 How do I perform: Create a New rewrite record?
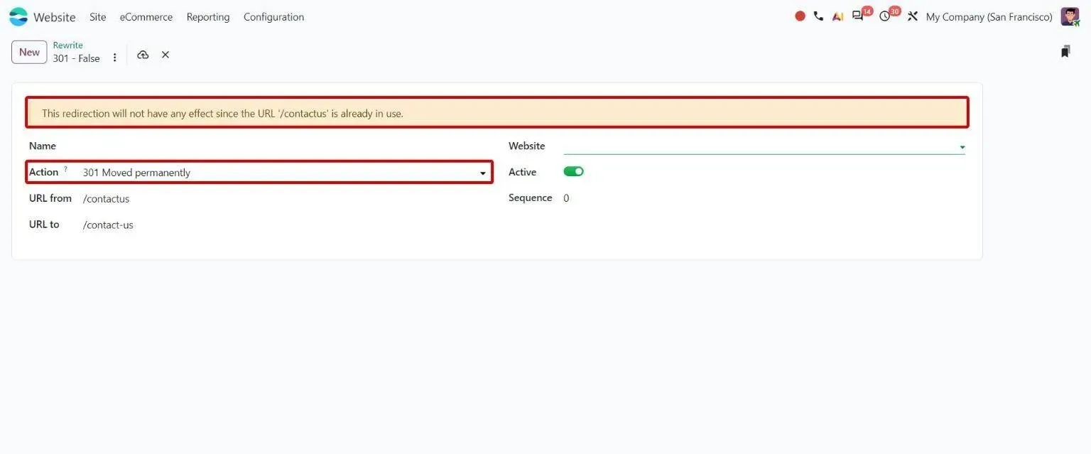tap(29, 52)
